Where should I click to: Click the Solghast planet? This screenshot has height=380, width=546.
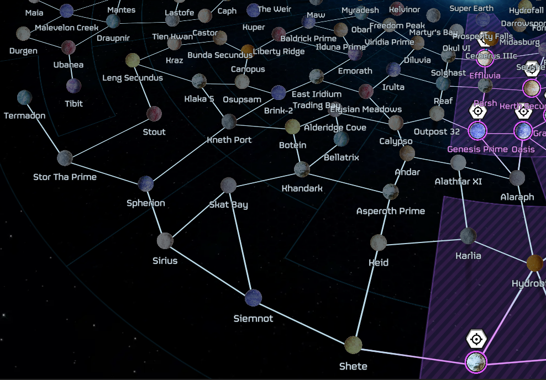click(x=449, y=55)
